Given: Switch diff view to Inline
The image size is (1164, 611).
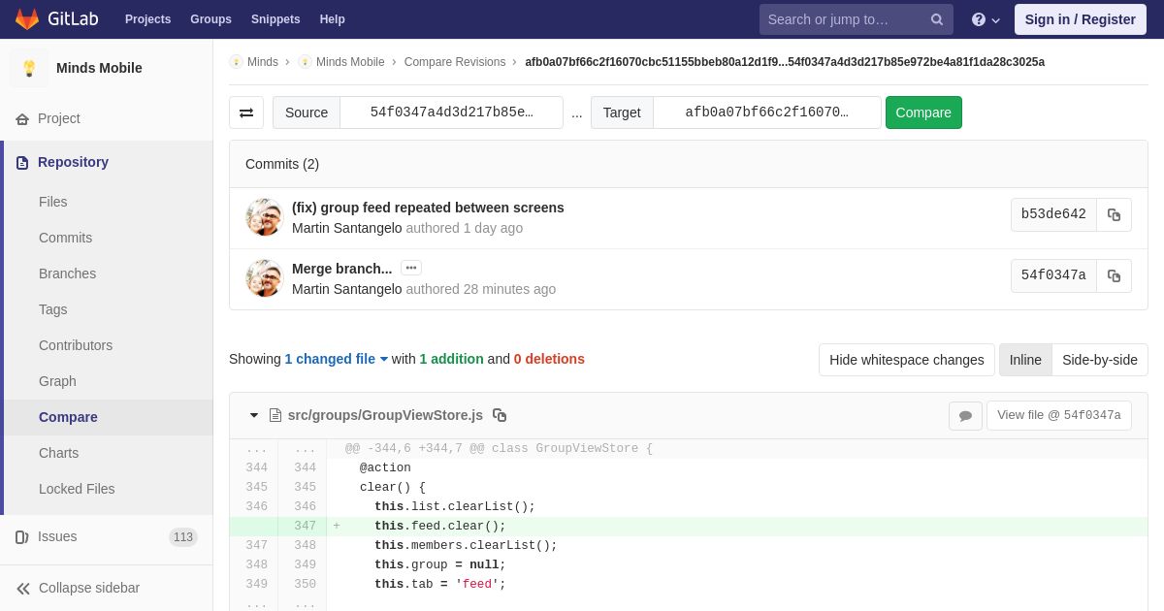Looking at the screenshot, I should 1025,360.
